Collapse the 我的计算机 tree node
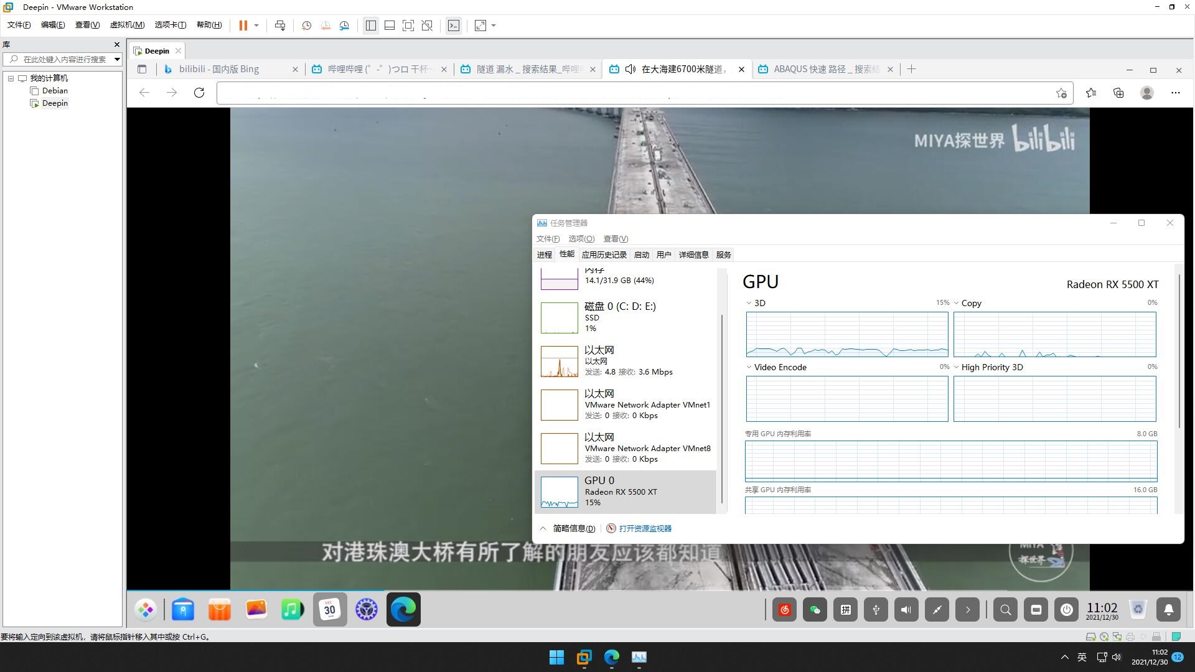Viewport: 1195px width, 672px height. click(x=11, y=78)
